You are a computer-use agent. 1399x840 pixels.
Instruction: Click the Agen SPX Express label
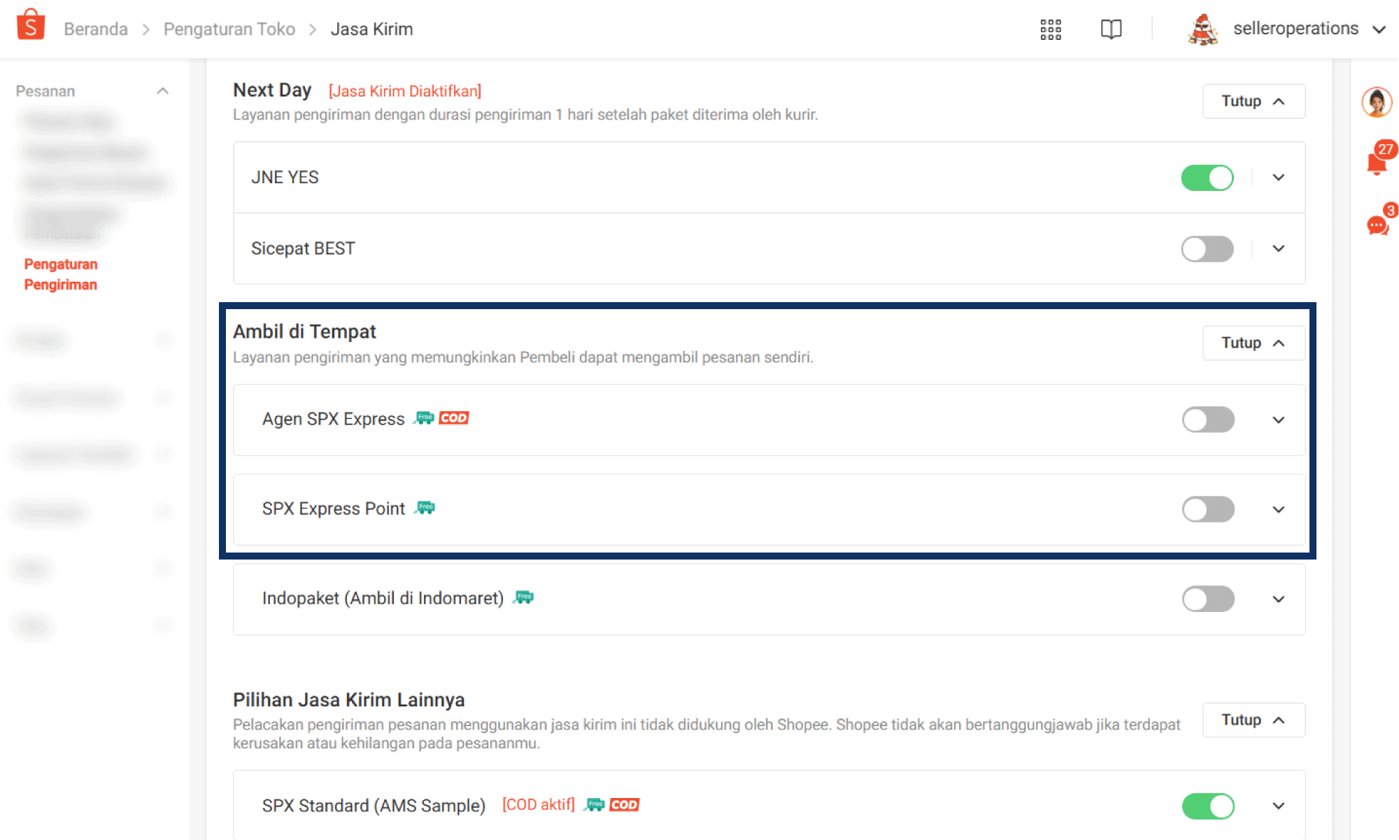coord(334,419)
